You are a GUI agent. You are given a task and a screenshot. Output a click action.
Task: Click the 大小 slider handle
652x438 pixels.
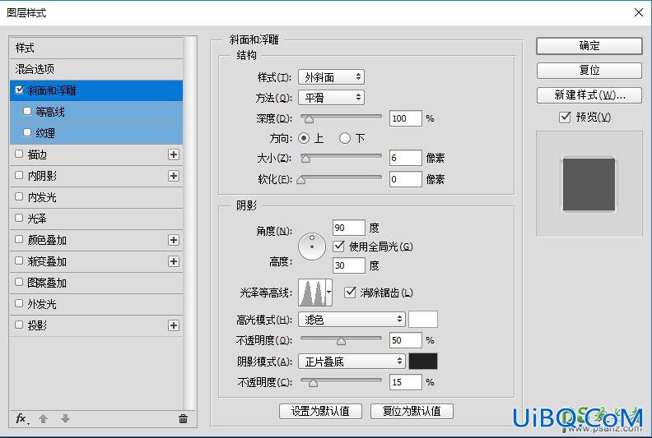coord(305,159)
